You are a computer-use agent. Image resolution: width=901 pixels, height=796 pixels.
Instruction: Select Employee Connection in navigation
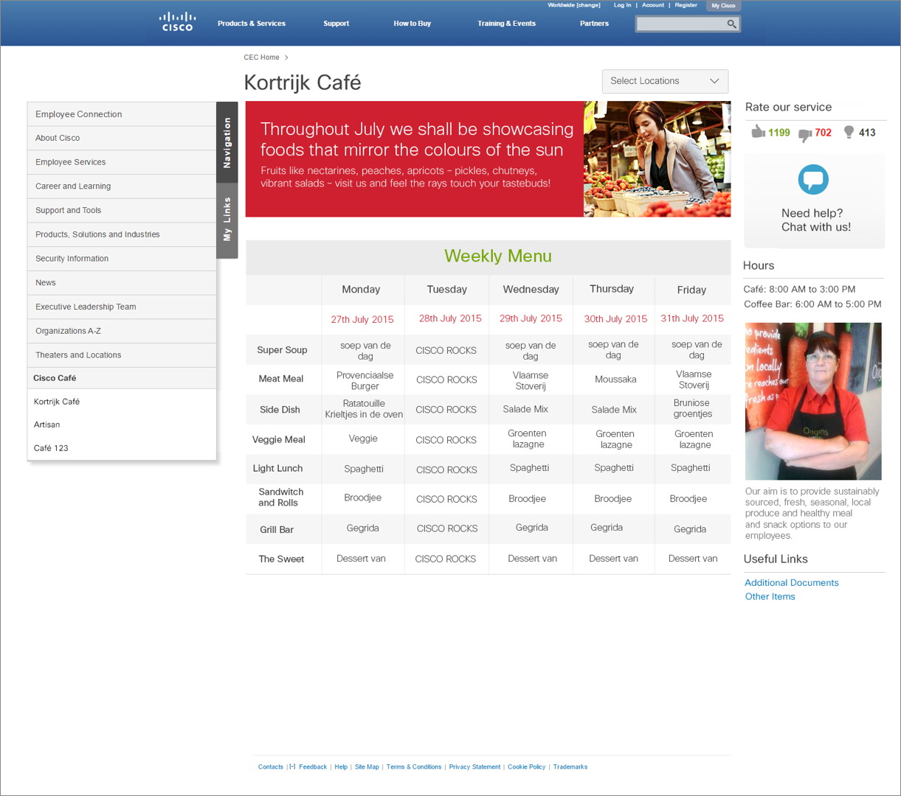122,114
